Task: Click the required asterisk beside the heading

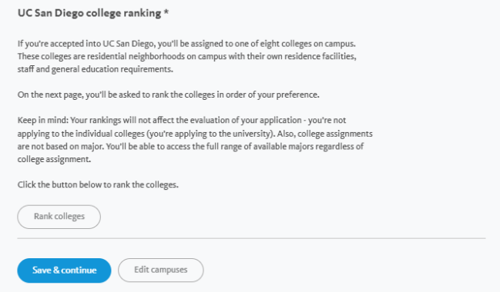Action: coord(166,12)
